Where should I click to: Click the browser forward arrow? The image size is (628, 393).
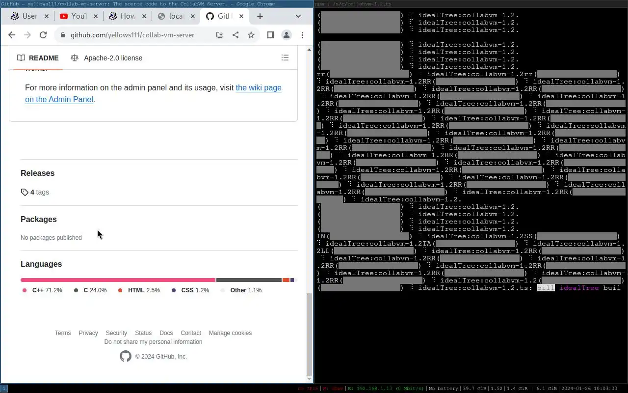point(27,35)
